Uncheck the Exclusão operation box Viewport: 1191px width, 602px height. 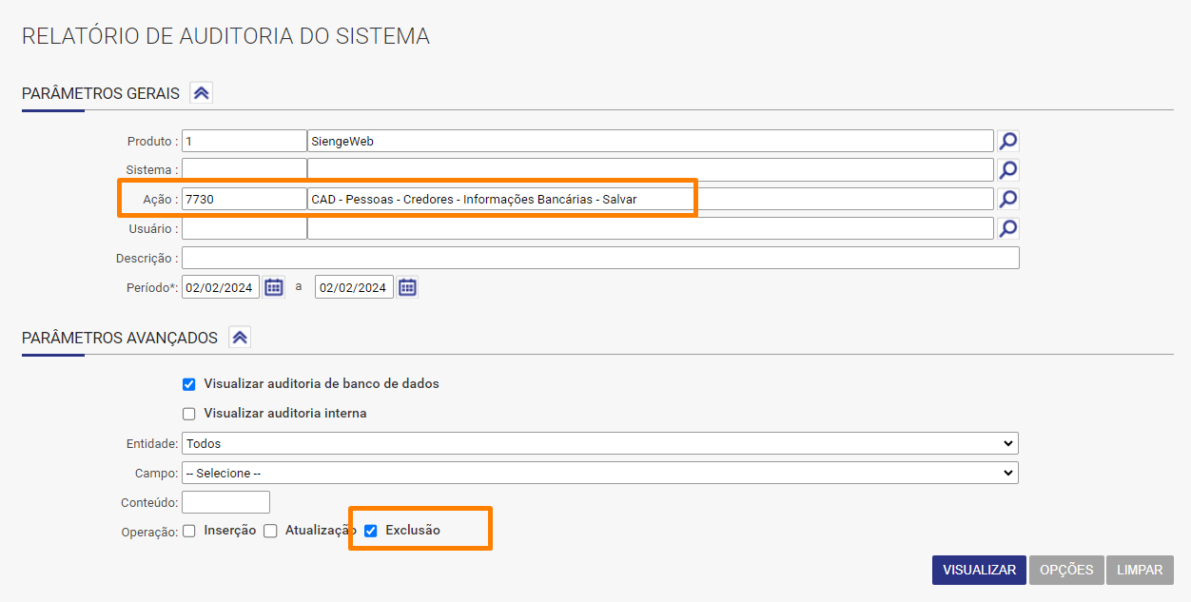click(371, 531)
